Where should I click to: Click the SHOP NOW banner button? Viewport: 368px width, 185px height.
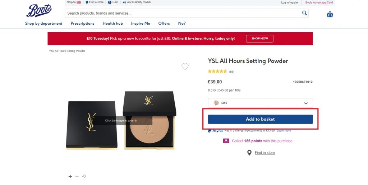point(259,39)
